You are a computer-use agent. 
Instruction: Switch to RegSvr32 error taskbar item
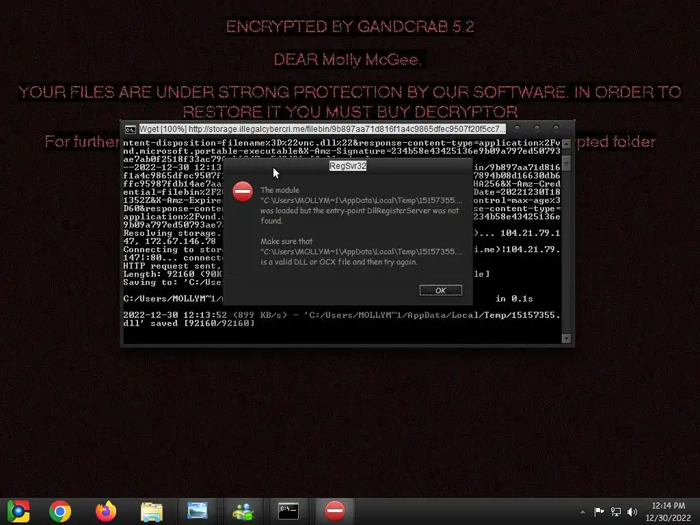(335, 511)
